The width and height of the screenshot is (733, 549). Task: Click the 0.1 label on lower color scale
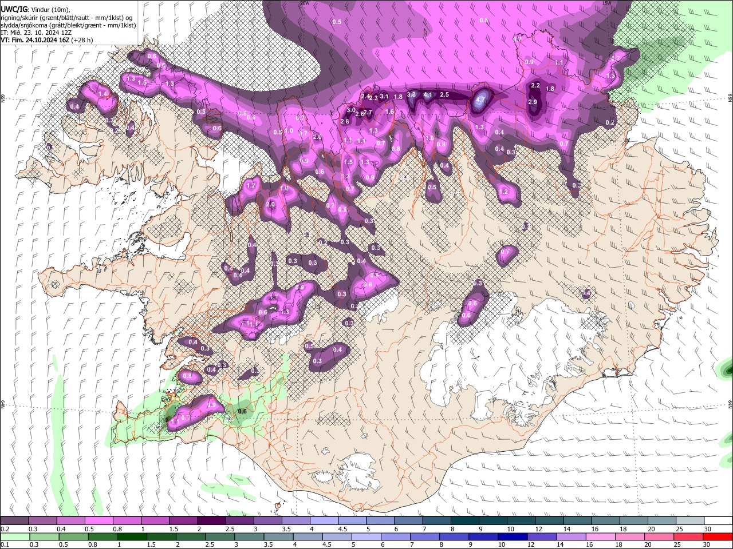[5, 544]
